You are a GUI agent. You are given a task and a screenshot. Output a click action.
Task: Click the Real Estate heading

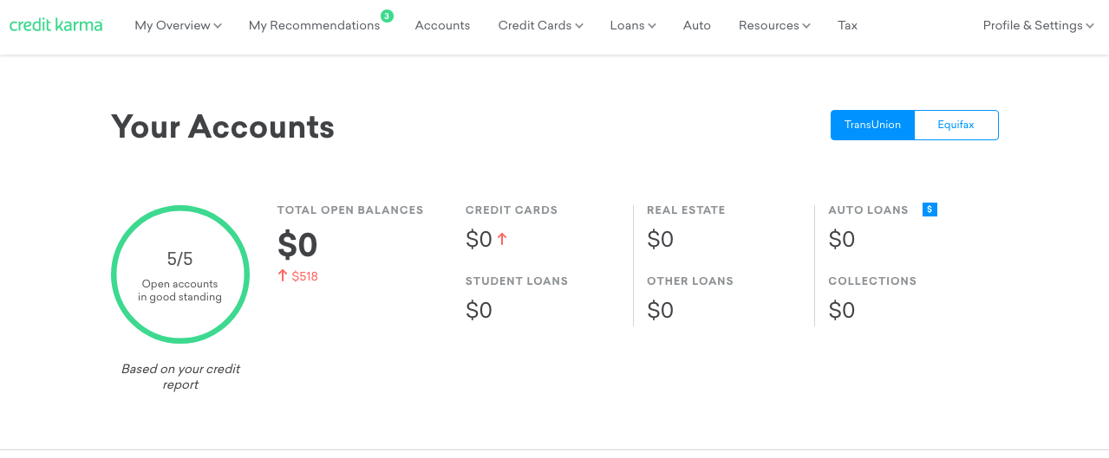tap(686, 210)
